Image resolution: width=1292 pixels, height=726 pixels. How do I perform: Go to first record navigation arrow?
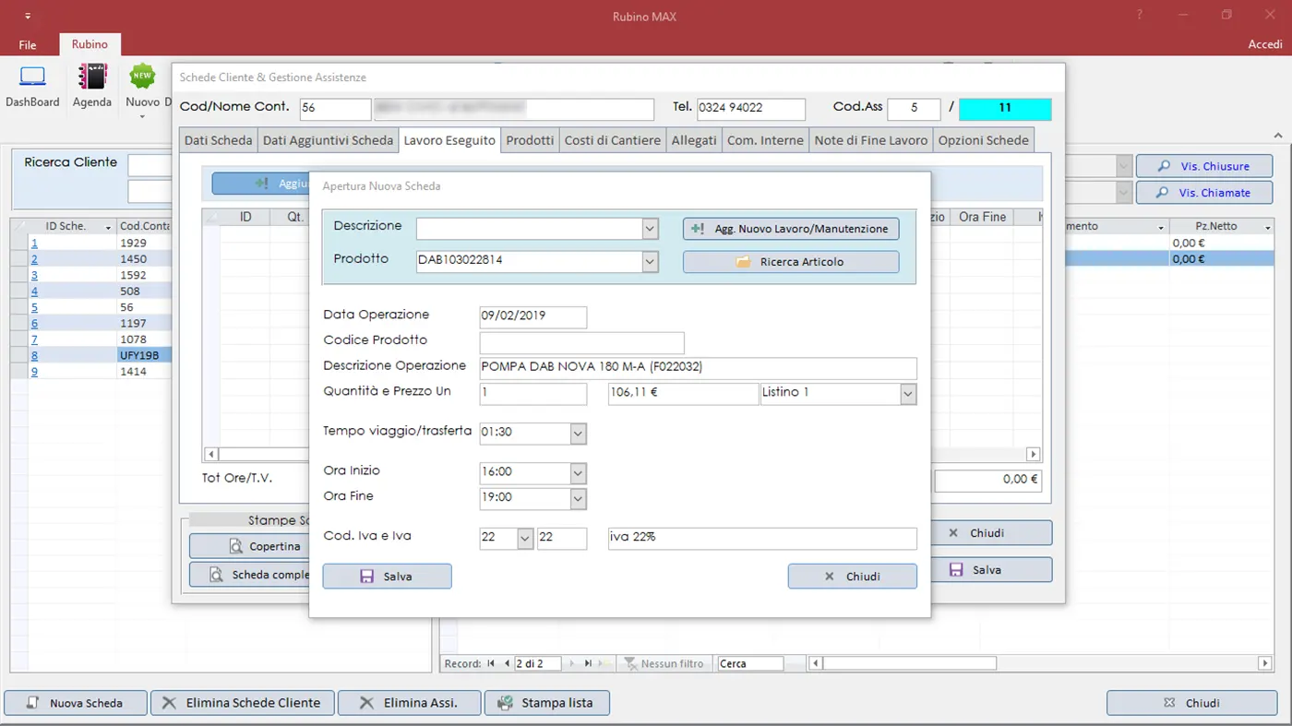click(x=491, y=663)
